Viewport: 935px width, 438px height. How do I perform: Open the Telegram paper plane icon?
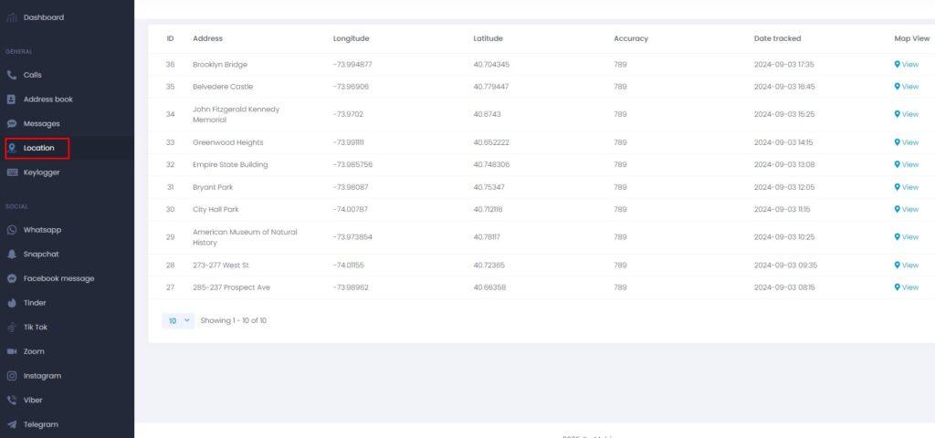click(12, 424)
